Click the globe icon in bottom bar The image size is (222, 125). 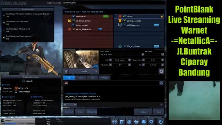114,122
